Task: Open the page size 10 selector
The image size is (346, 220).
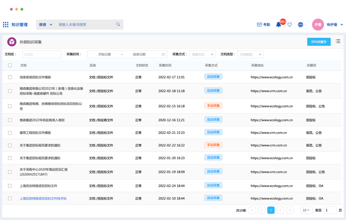Action: [306, 210]
